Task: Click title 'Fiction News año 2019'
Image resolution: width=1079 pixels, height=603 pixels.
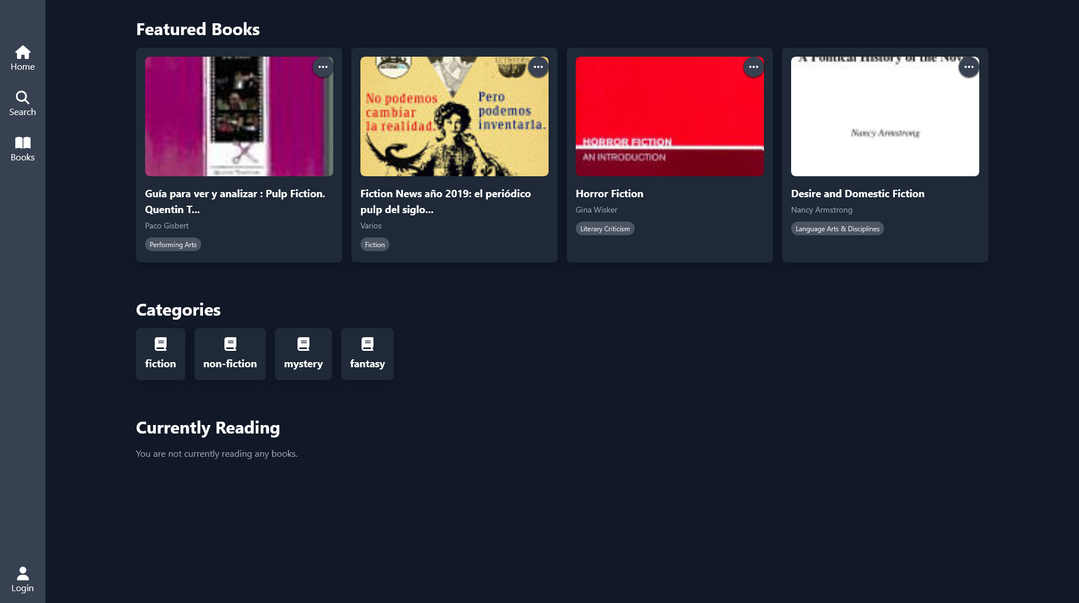Action: [x=445, y=201]
